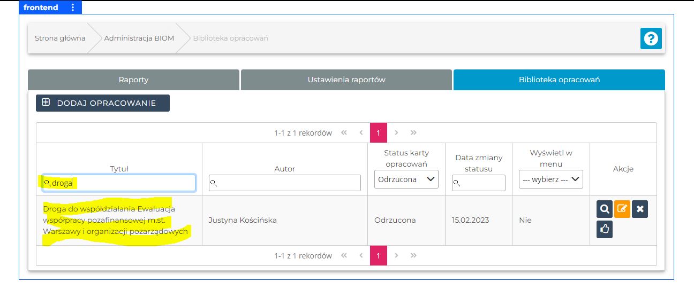The width and height of the screenshot is (694, 298).
Task: Expand the Wyświetl w menu dropdown
Action: pos(551,179)
